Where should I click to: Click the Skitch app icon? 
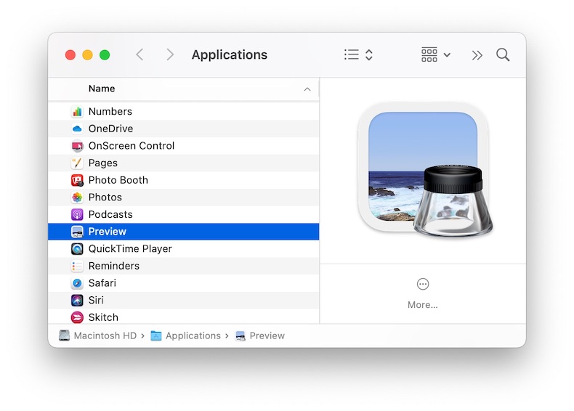tap(77, 317)
